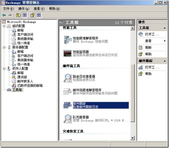This screenshot has width=169, height=148.
Task: Select 组织配置 in the tree
Action: (19, 26)
